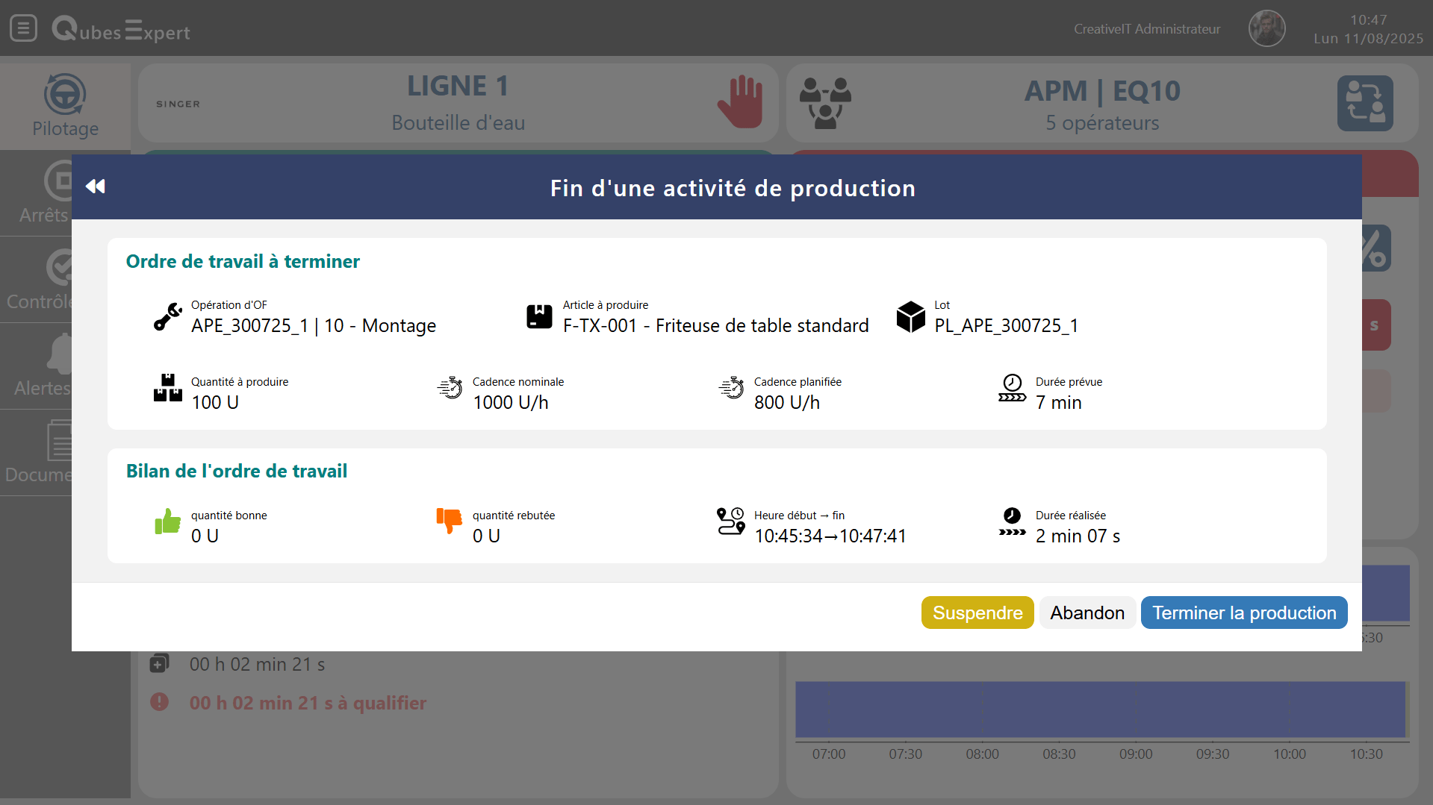Click the LIGNE 1 line title
Image resolution: width=1433 pixels, height=805 pixels.
tap(457, 87)
